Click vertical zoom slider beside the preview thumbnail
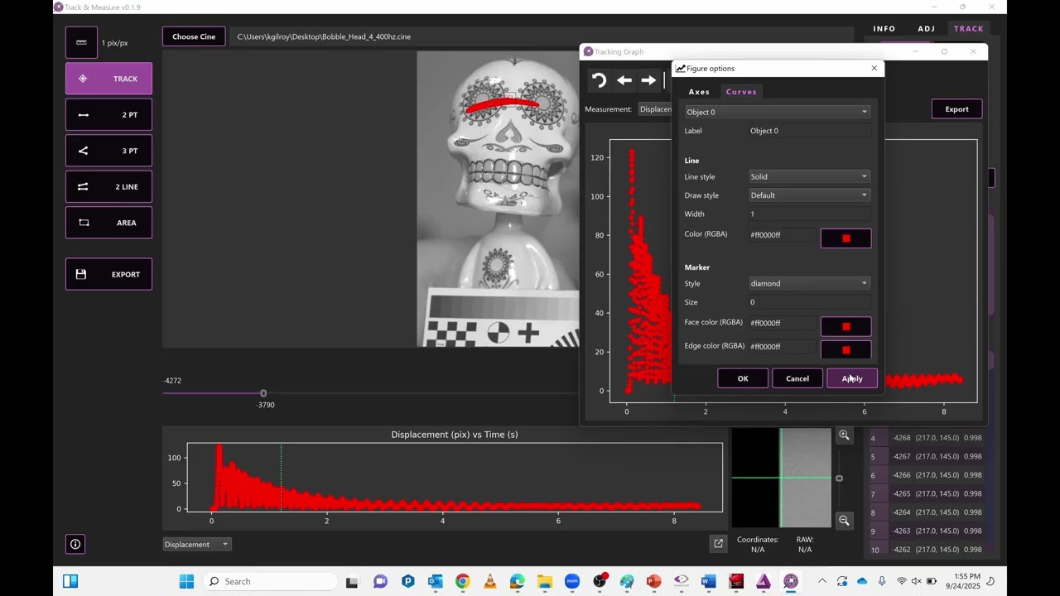This screenshot has height=596, width=1060. 839,478
